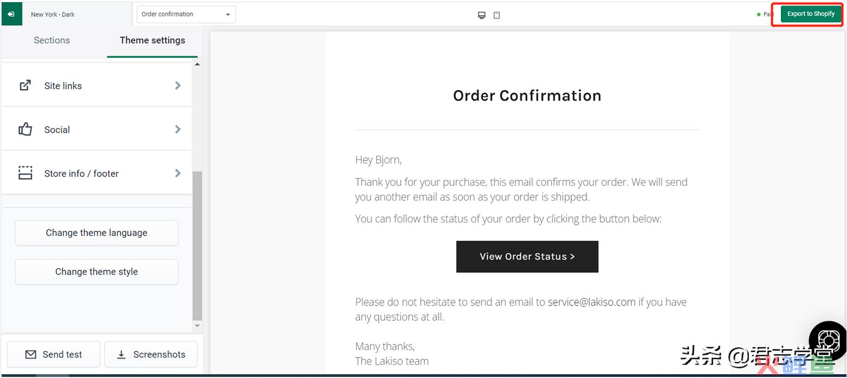Click the Social thumbs-up icon

pos(25,129)
